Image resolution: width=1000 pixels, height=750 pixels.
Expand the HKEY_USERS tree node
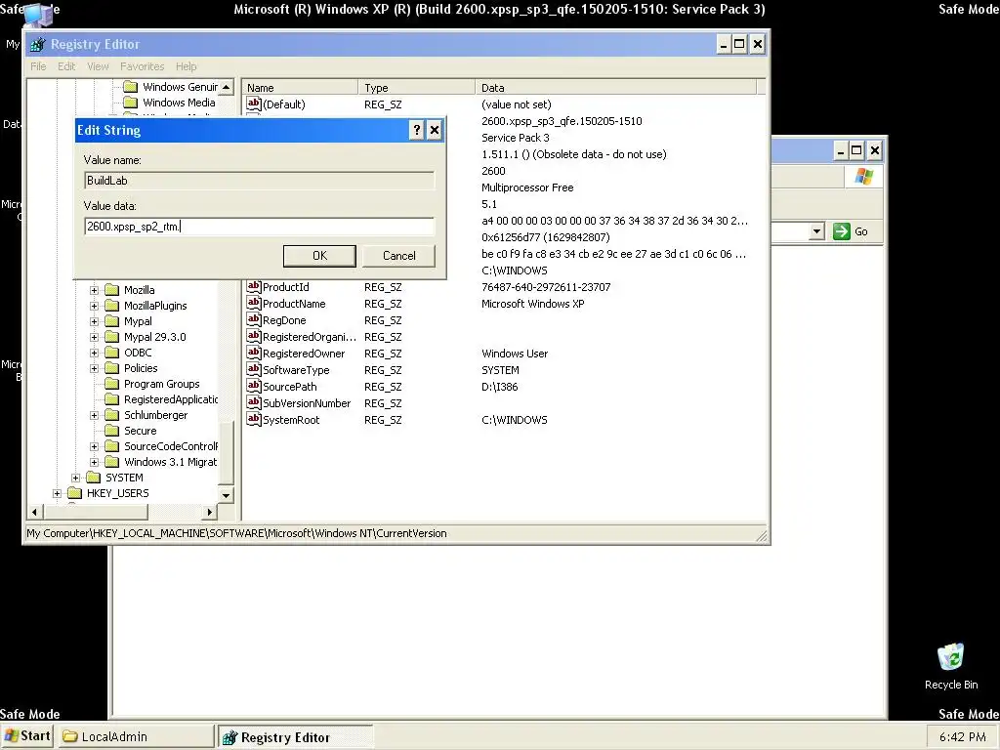(57, 493)
